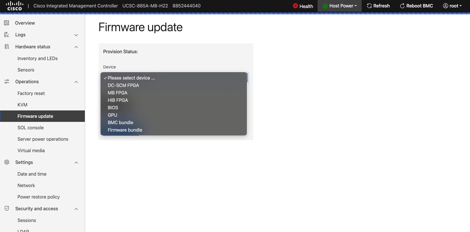This screenshot has height=232, width=470.
Task: Click the Logs section label
Action: click(x=20, y=35)
